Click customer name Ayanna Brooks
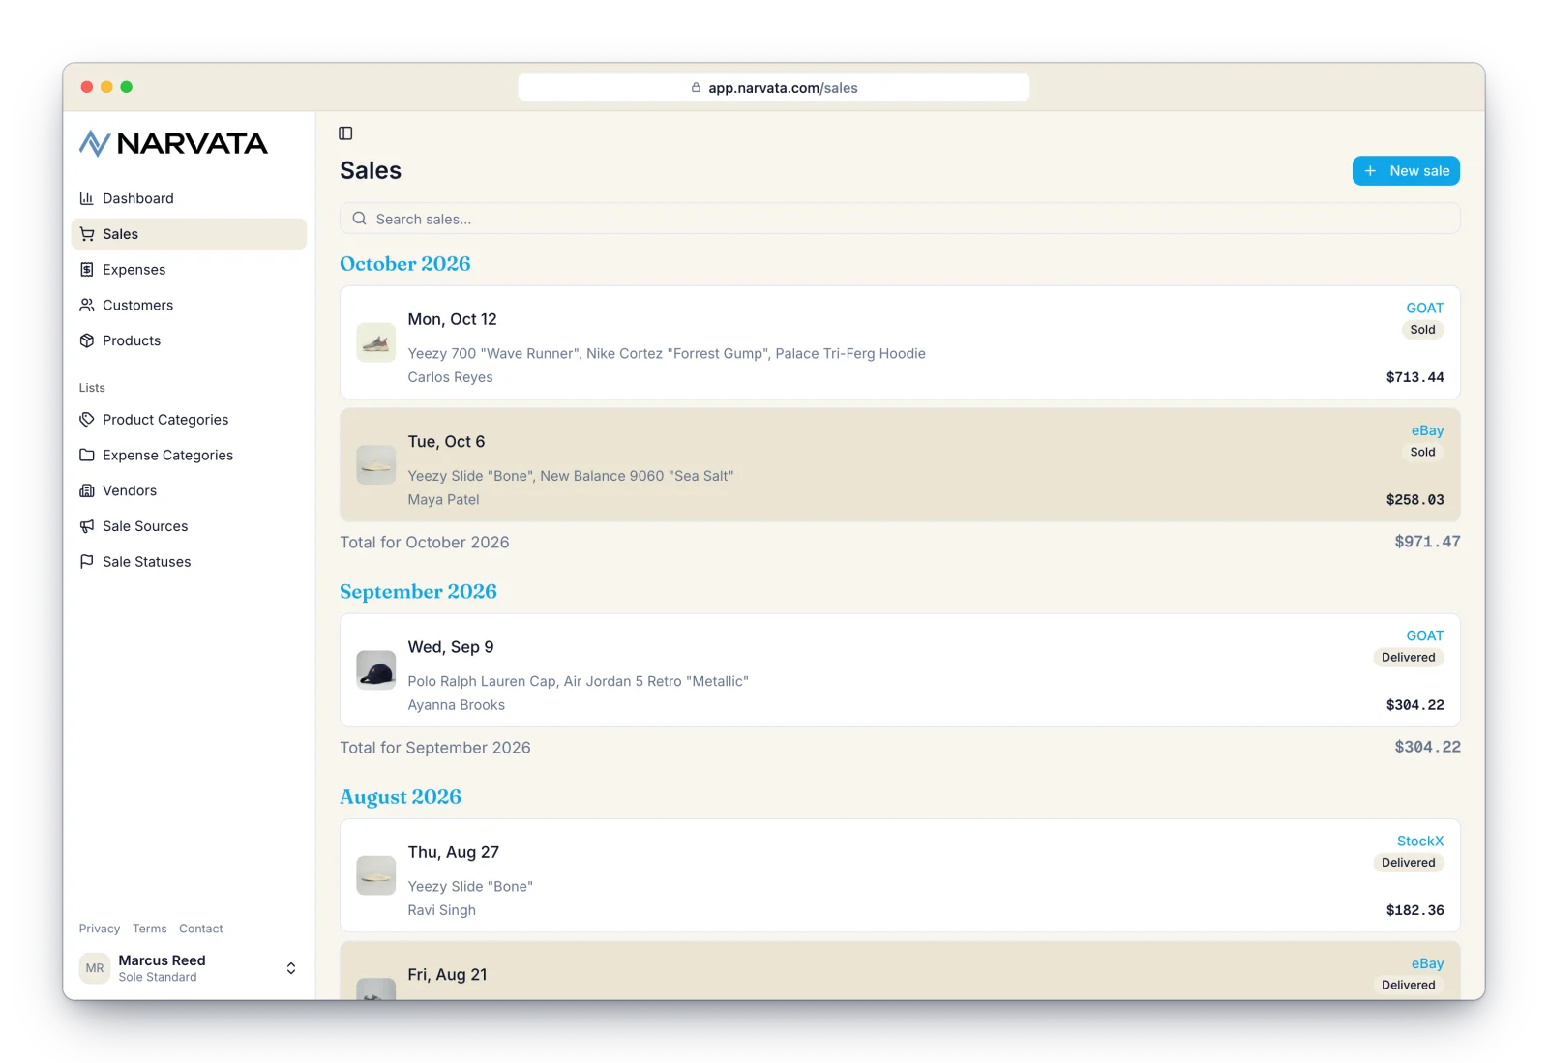 (x=456, y=705)
